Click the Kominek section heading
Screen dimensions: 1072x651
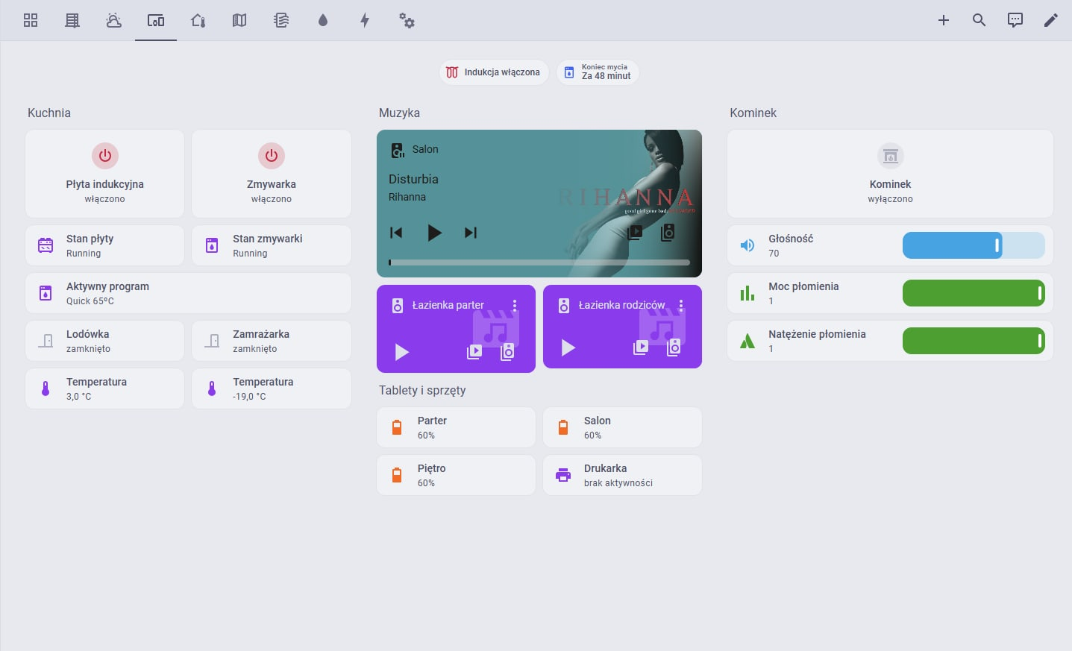pyautogui.click(x=753, y=113)
